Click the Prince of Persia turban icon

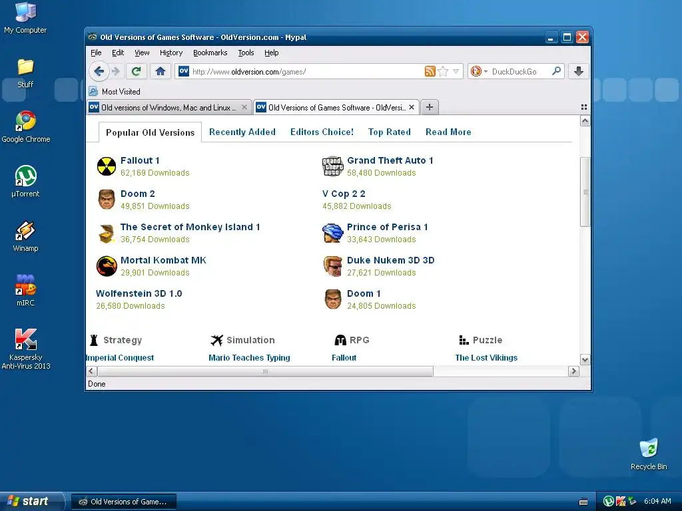pos(333,233)
